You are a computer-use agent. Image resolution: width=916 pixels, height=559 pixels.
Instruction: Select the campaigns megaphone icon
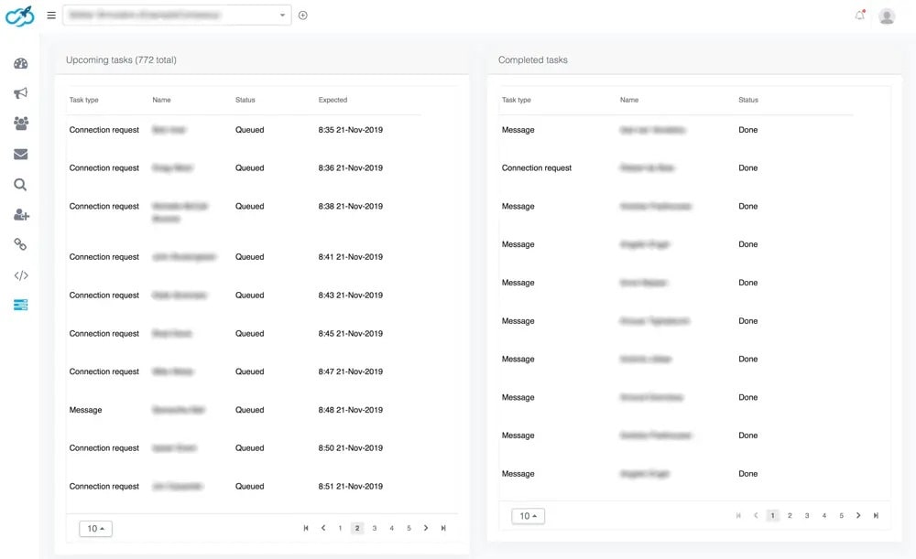[x=20, y=92]
